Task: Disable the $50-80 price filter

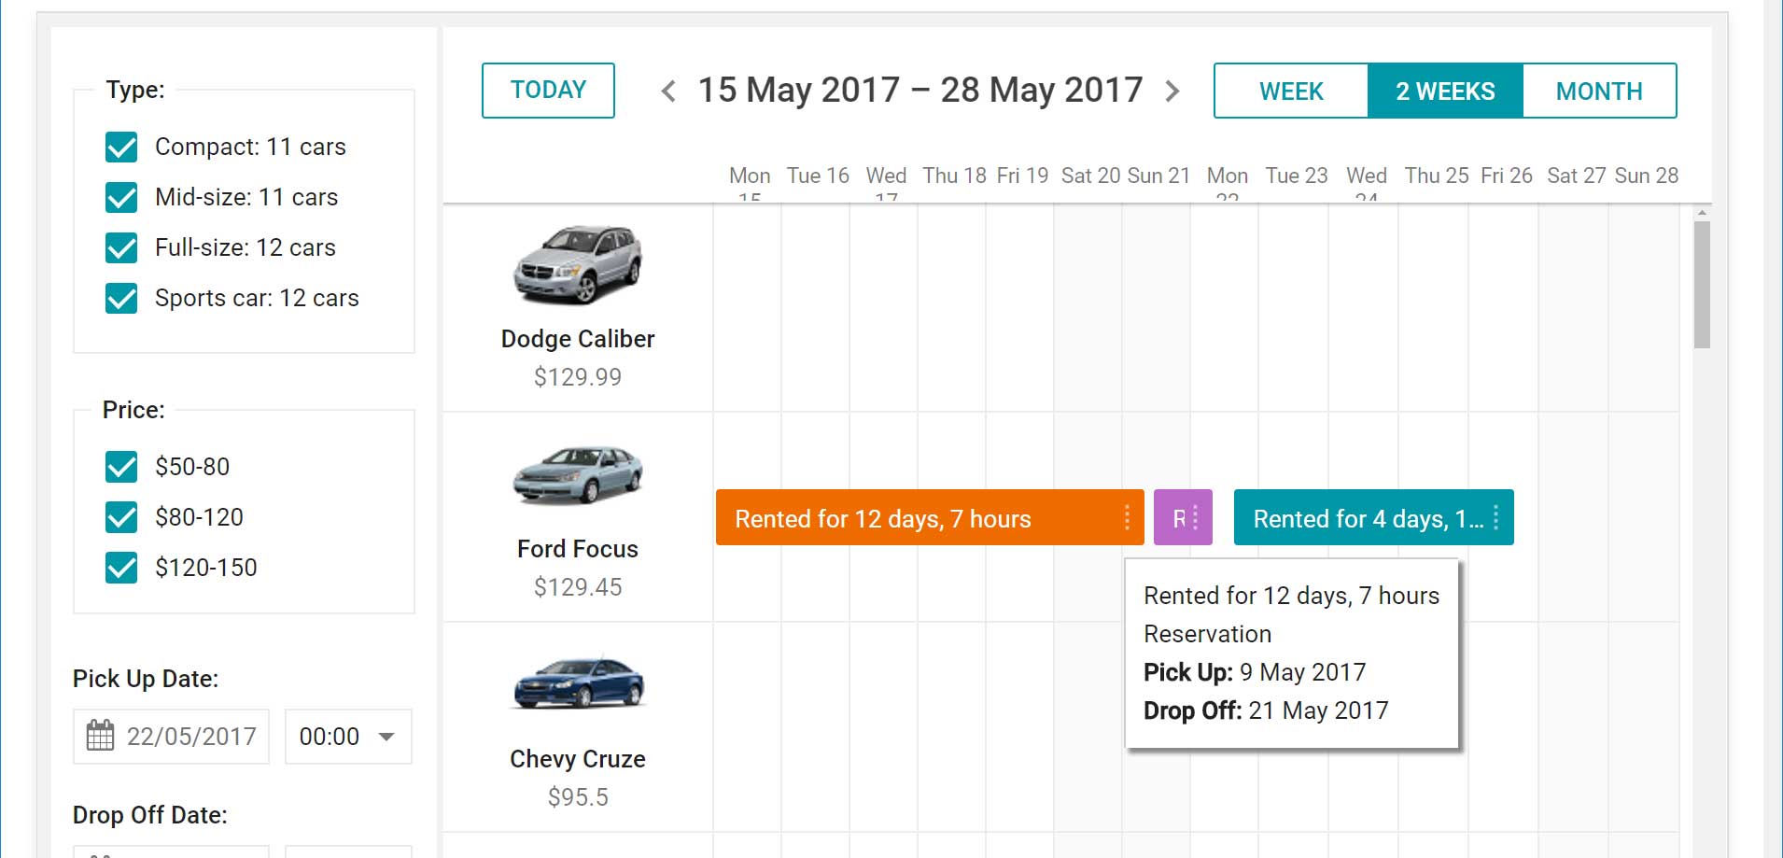Action: (120, 467)
